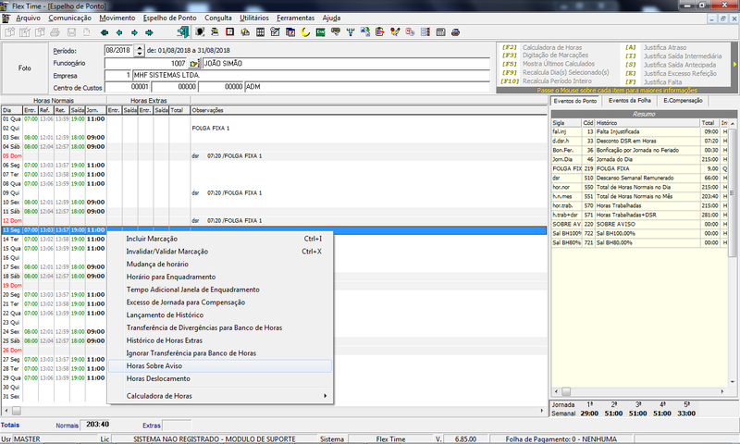Click the exit door icon in toolbar
Screen dimensions: 740x444
183,32
